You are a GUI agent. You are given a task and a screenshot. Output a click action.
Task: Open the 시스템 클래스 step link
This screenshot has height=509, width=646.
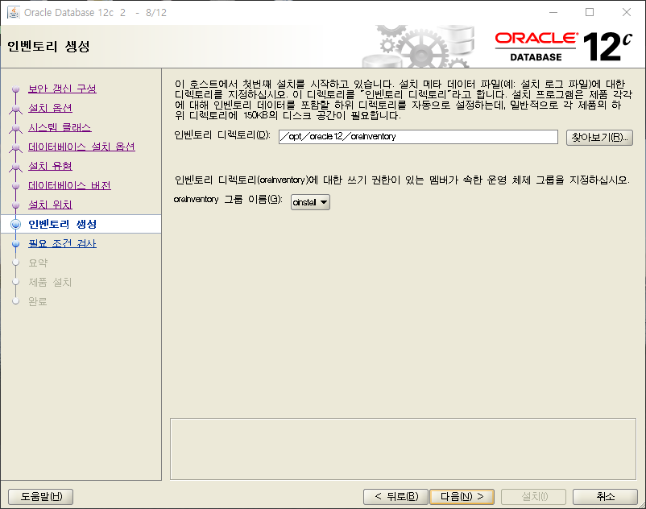(60, 127)
